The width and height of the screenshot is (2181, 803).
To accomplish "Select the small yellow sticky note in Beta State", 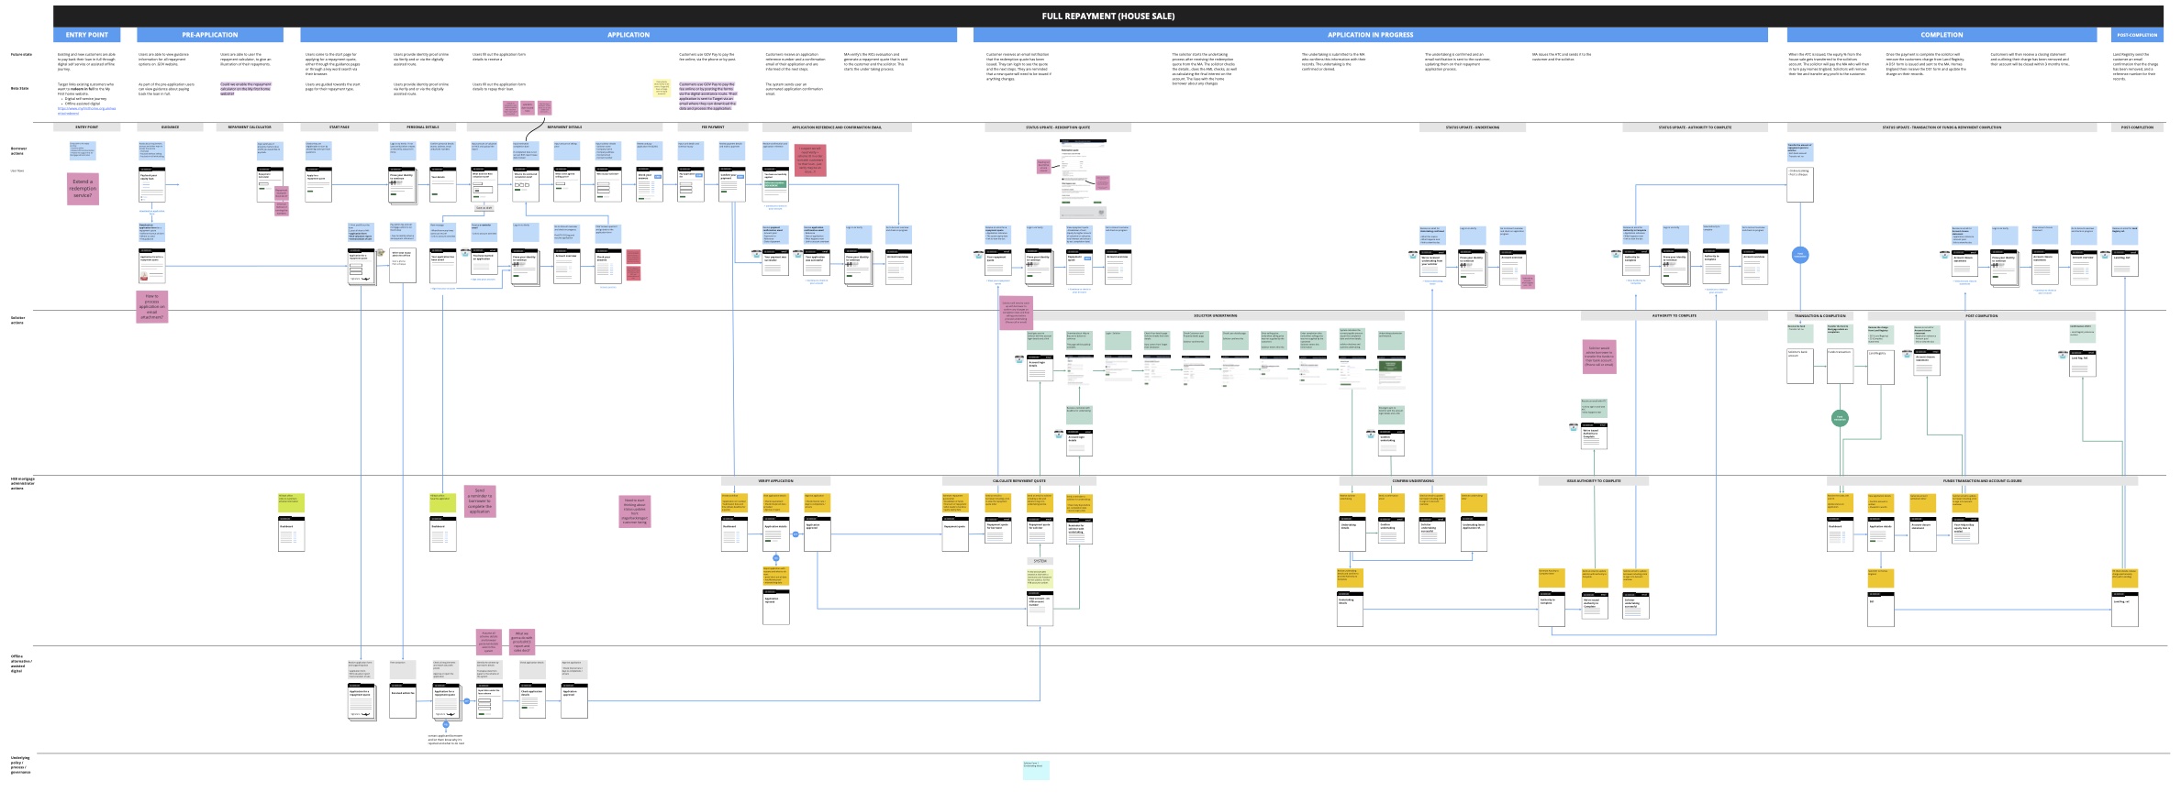I will tap(662, 88).
